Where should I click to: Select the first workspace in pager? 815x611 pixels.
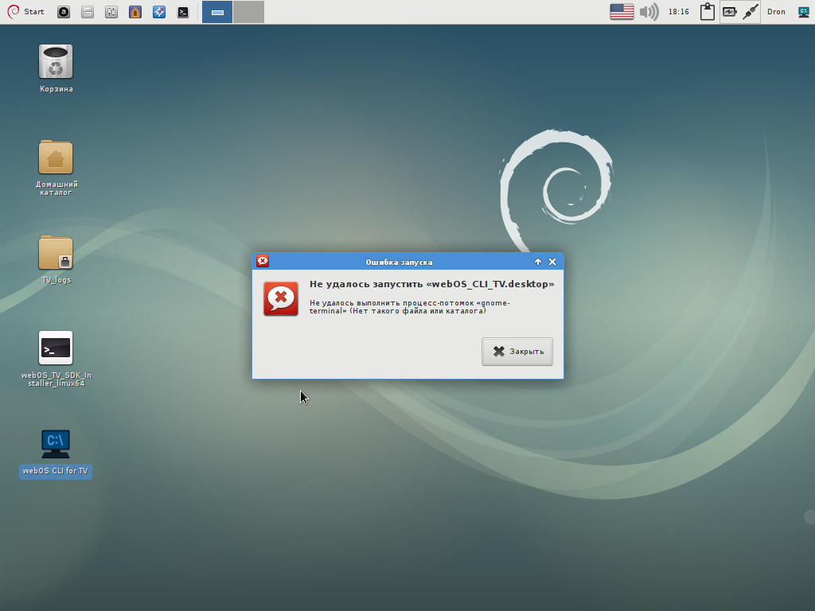click(217, 12)
